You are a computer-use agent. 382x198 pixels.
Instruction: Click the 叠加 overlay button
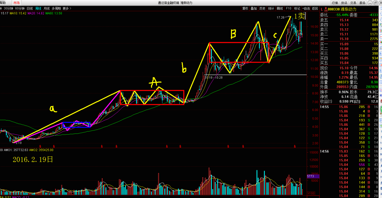(254, 8)
